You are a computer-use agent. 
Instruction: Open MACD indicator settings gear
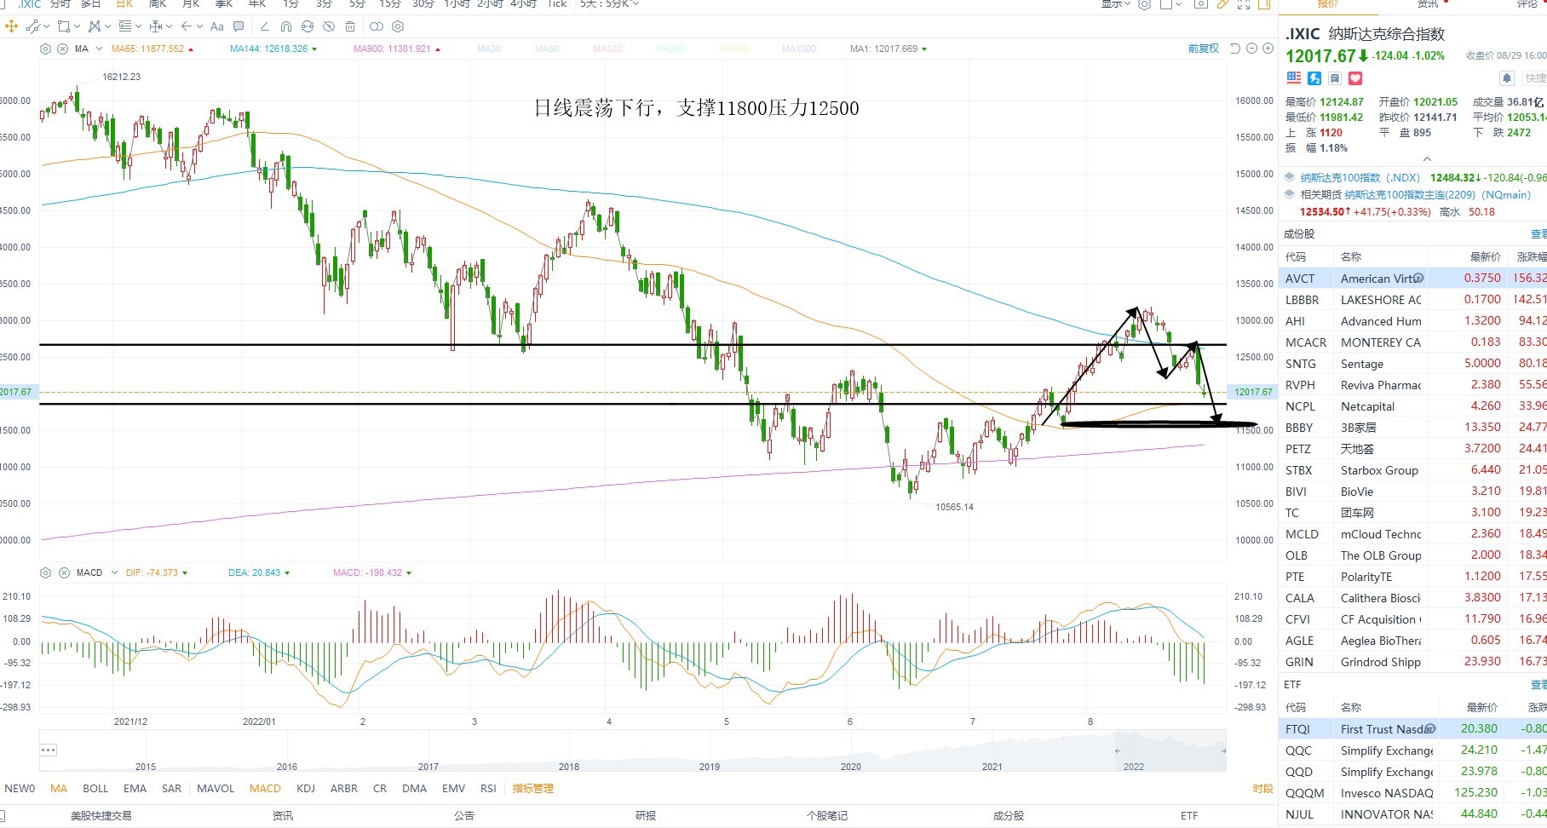[x=46, y=572]
